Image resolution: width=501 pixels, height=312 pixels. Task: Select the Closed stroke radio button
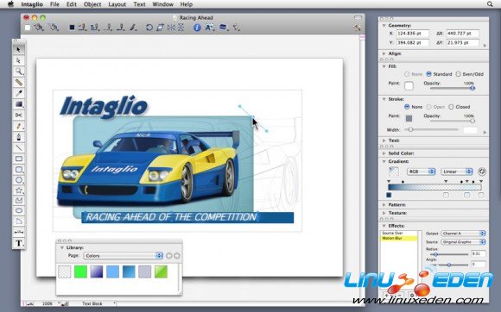pos(451,107)
